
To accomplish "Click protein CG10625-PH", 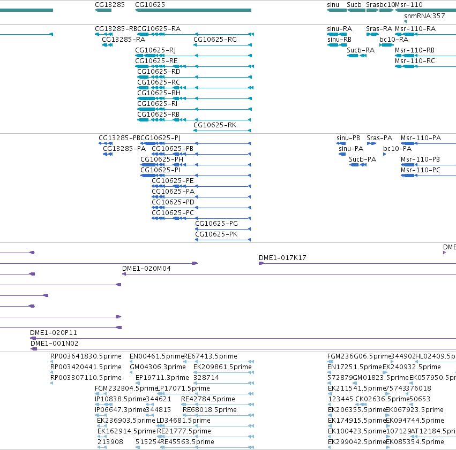I will (162, 159).
